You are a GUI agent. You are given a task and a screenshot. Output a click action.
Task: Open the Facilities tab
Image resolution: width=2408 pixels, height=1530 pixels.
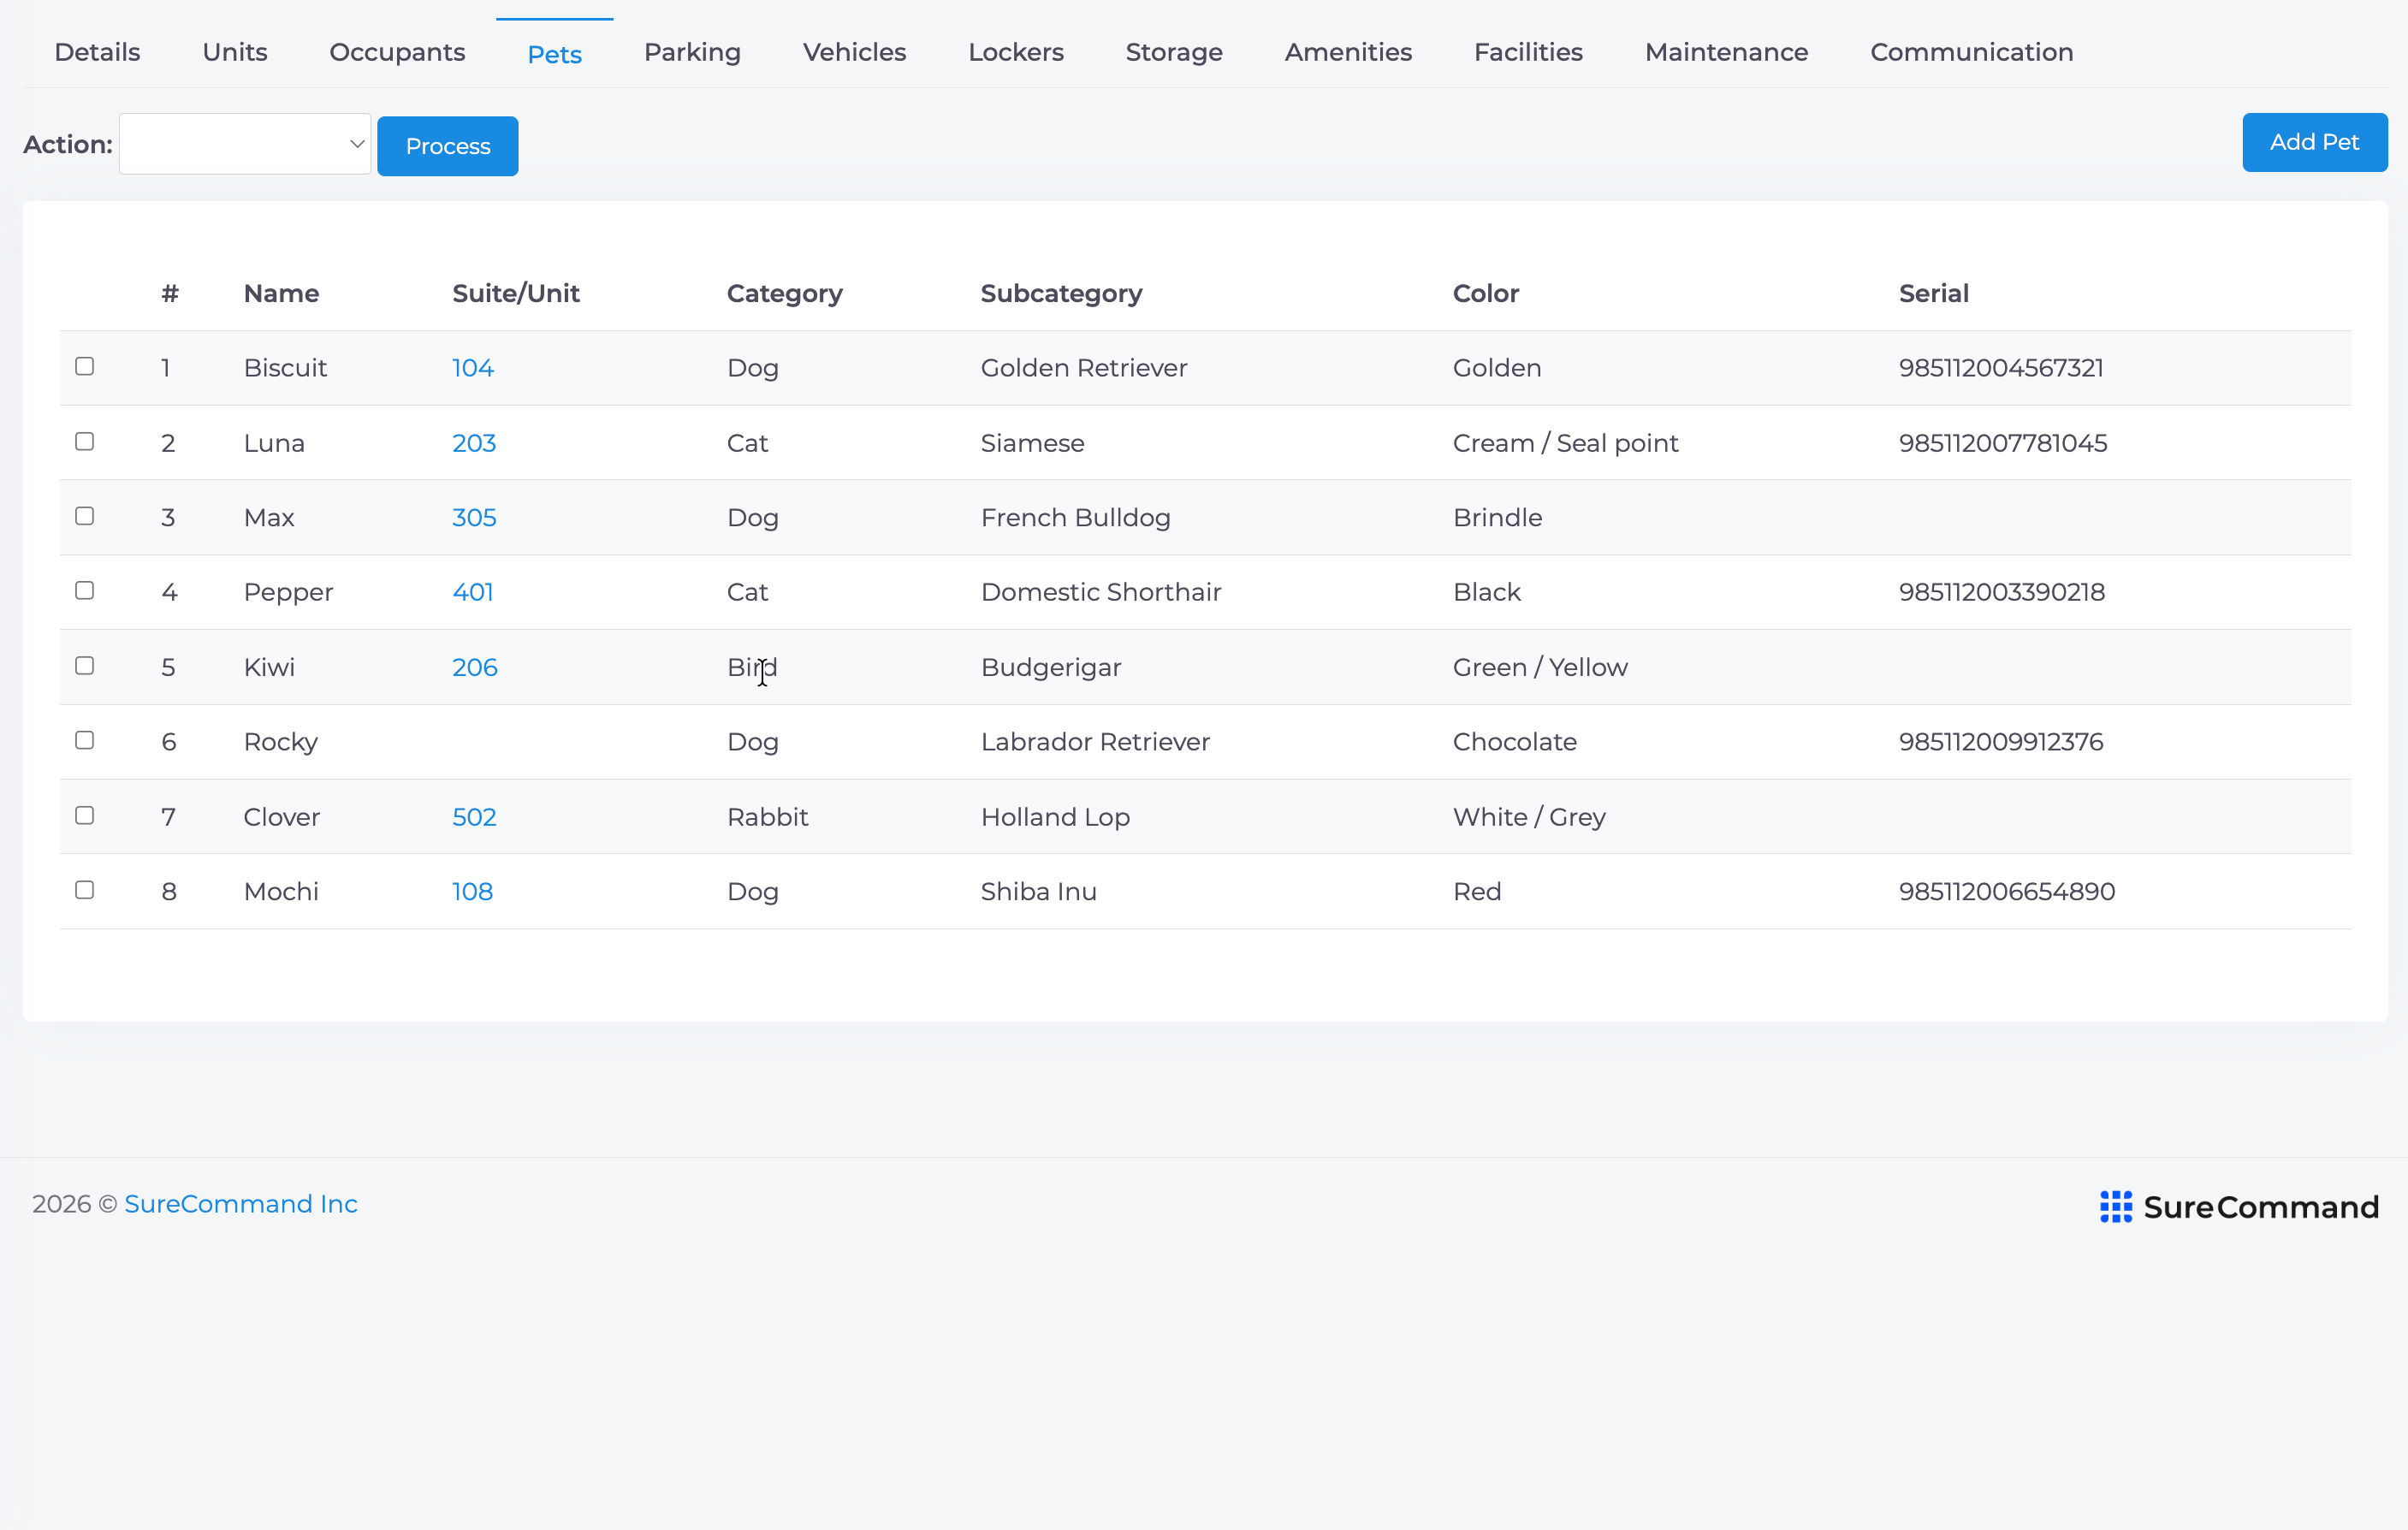(1528, 52)
